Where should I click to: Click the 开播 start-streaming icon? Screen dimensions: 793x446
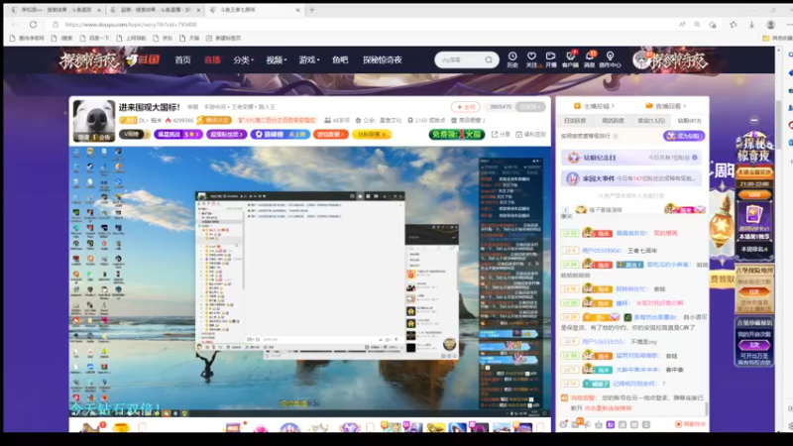click(x=551, y=56)
